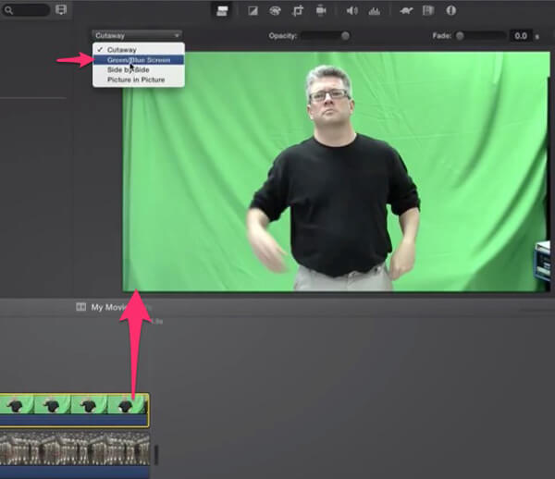Image resolution: width=555 pixels, height=479 pixels.
Task: Click the Opacity slider handle
Action: [x=345, y=36]
